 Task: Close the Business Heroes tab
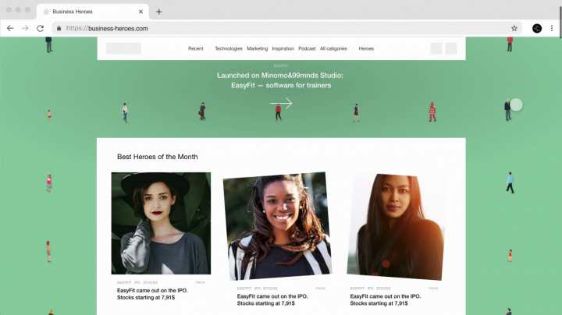click(140, 12)
